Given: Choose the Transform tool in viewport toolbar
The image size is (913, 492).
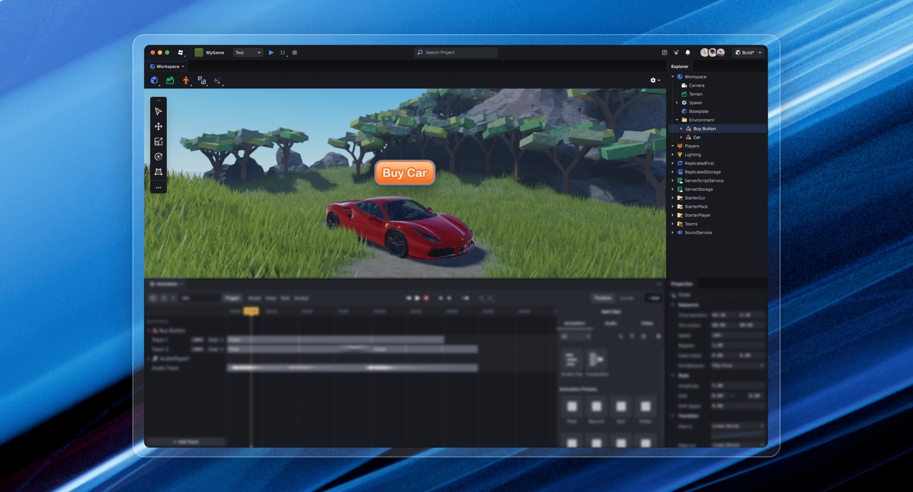Looking at the screenshot, I should coord(159,172).
